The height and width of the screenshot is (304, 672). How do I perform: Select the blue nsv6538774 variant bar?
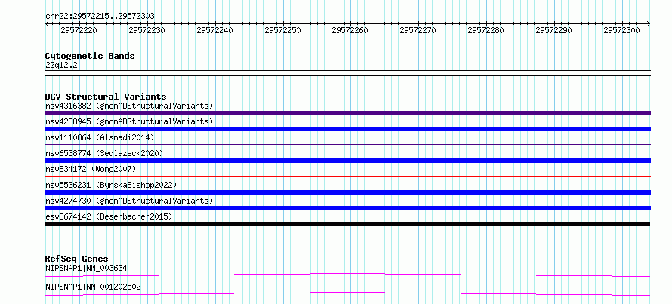point(347,161)
